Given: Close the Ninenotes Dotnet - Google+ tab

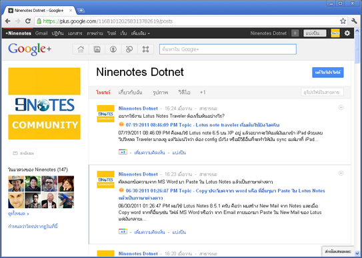Looking at the screenshot, I should (x=71, y=11).
